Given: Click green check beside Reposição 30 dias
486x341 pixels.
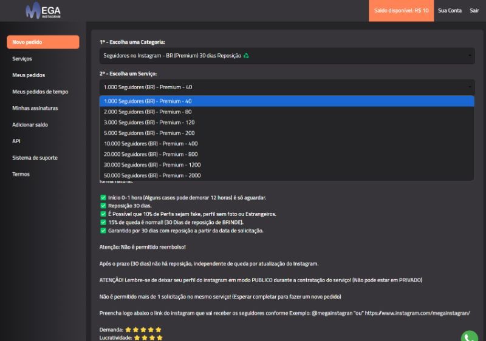Looking at the screenshot, I should click(103, 206).
